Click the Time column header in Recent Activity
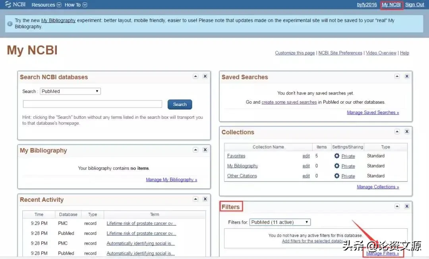 point(39,215)
